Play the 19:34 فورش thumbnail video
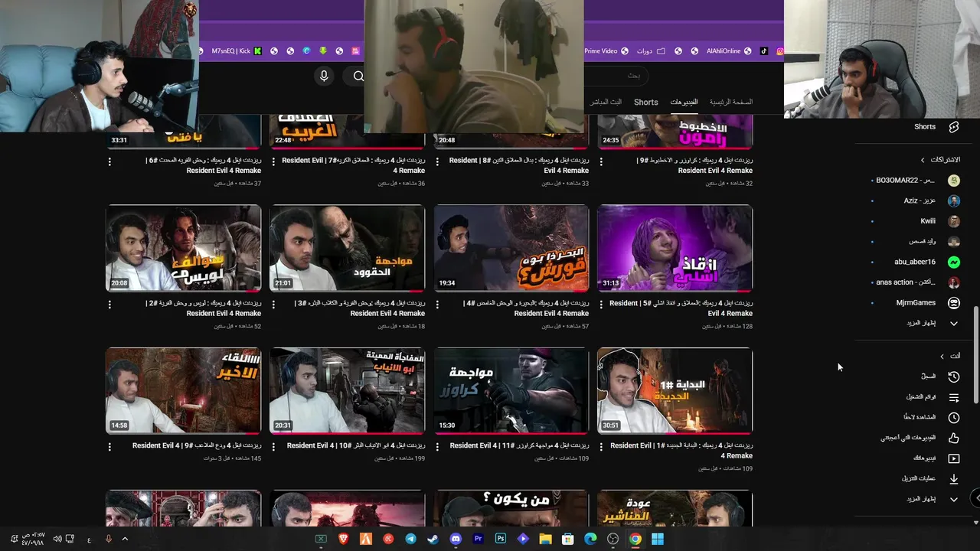 pyautogui.click(x=511, y=248)
